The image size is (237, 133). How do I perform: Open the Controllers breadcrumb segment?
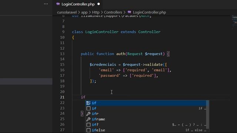[x=113, y=12]
